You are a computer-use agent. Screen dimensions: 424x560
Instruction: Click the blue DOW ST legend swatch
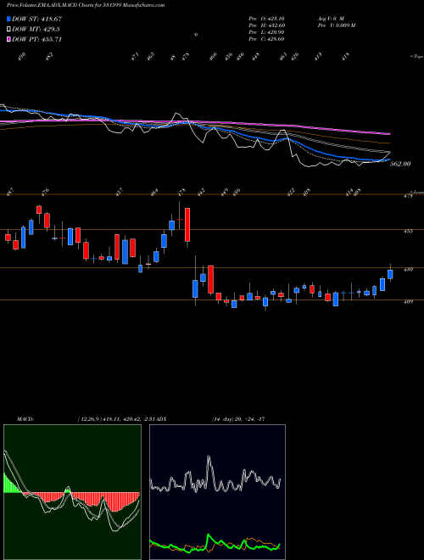9,19
